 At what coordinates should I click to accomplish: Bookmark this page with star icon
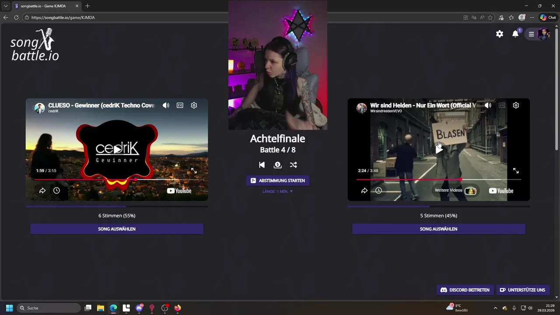[490, 17]
